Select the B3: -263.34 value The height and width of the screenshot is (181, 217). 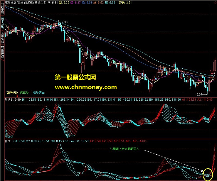pos(62,100)
